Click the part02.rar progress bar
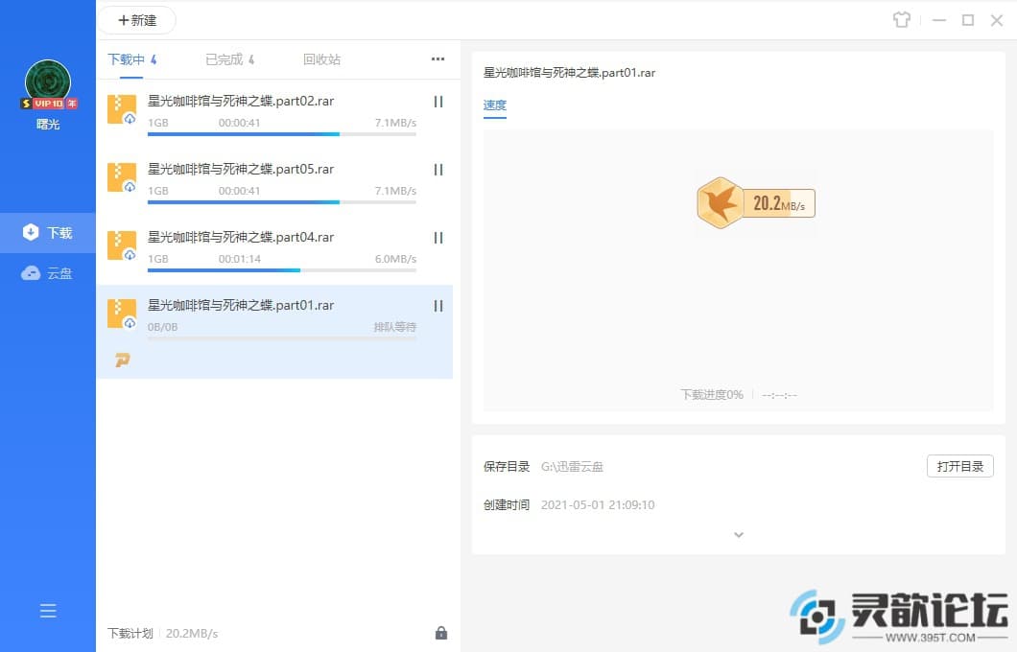 [281, 134]
